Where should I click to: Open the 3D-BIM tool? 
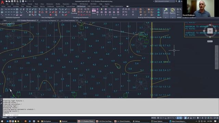click(x=166, y=11)
